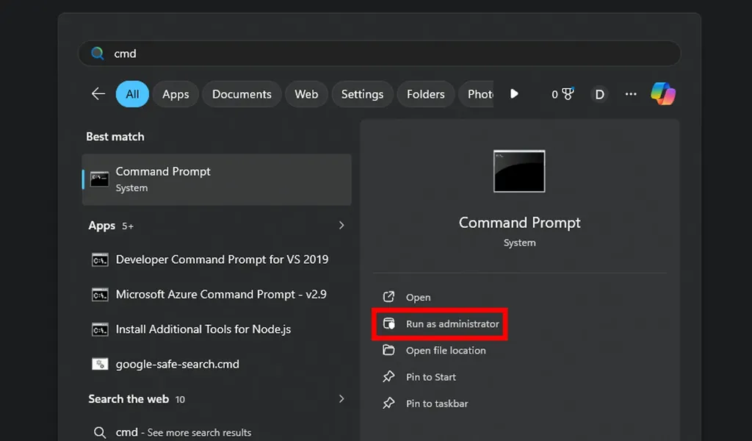This screenshot has width=752, height=441.
Task: Choose the Folders filter tab
Action: tap(425, 94)
